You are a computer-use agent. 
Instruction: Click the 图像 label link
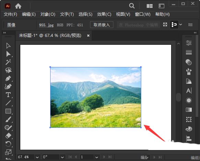click(11, 25)
